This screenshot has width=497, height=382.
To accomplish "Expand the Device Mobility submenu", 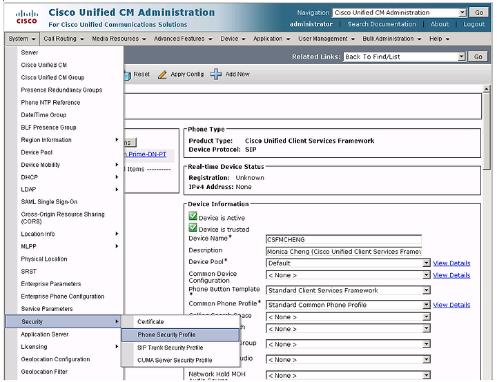I will click(117, 165).
